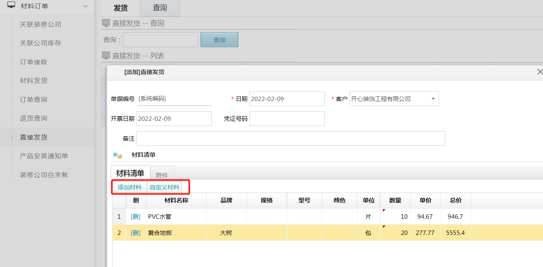Click into the 备注 text field
This screenshot has width=543, height=267.
coord(290,139)
